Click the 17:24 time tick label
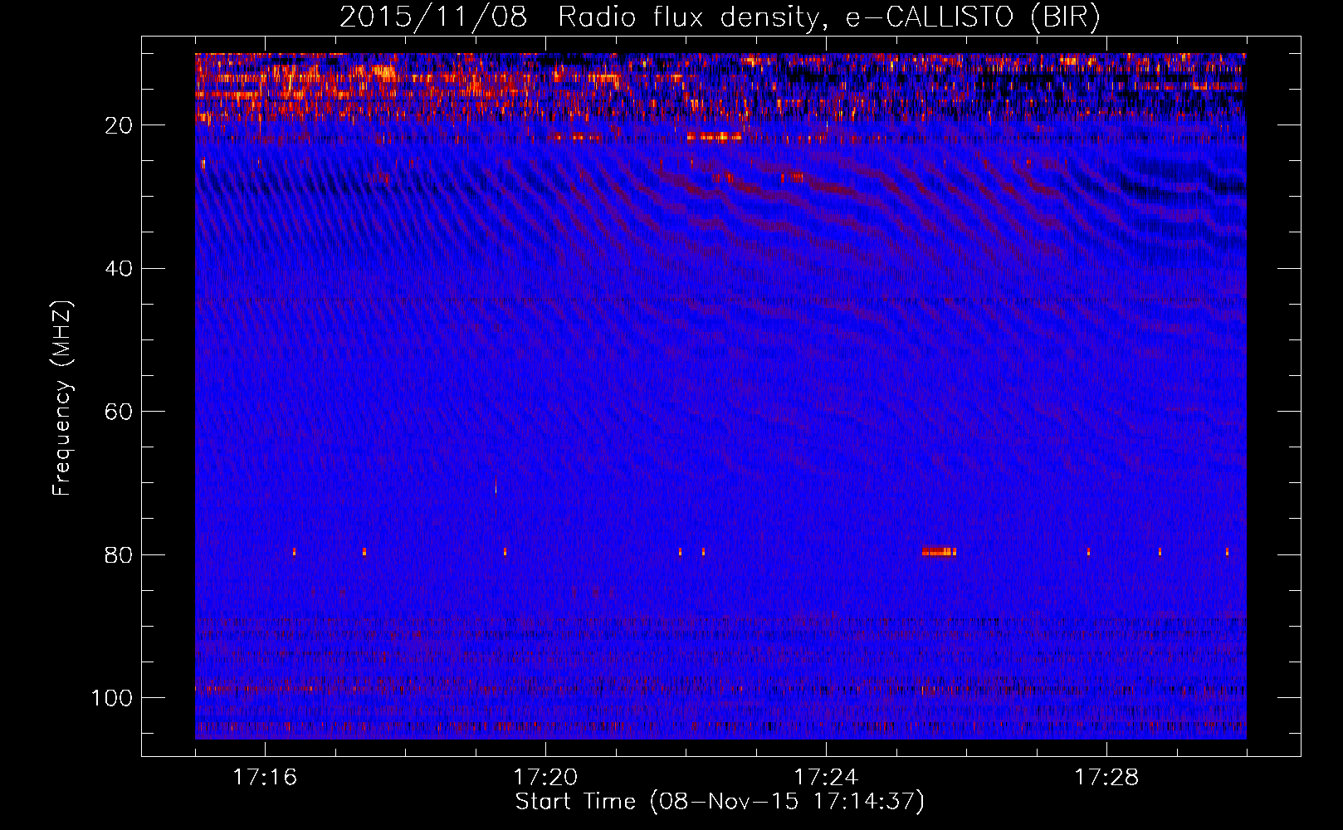Viewport: 1343px width, 830px height. click(x=826, y=778)
